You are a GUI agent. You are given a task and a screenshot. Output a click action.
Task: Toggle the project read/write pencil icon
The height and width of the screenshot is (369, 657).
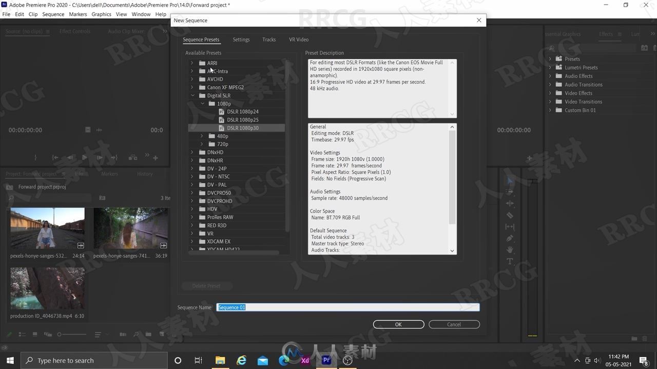click(9, 335)
